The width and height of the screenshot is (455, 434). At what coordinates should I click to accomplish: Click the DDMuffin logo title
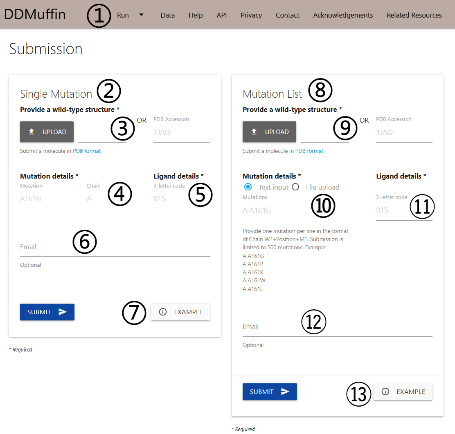tap(35, 15)
